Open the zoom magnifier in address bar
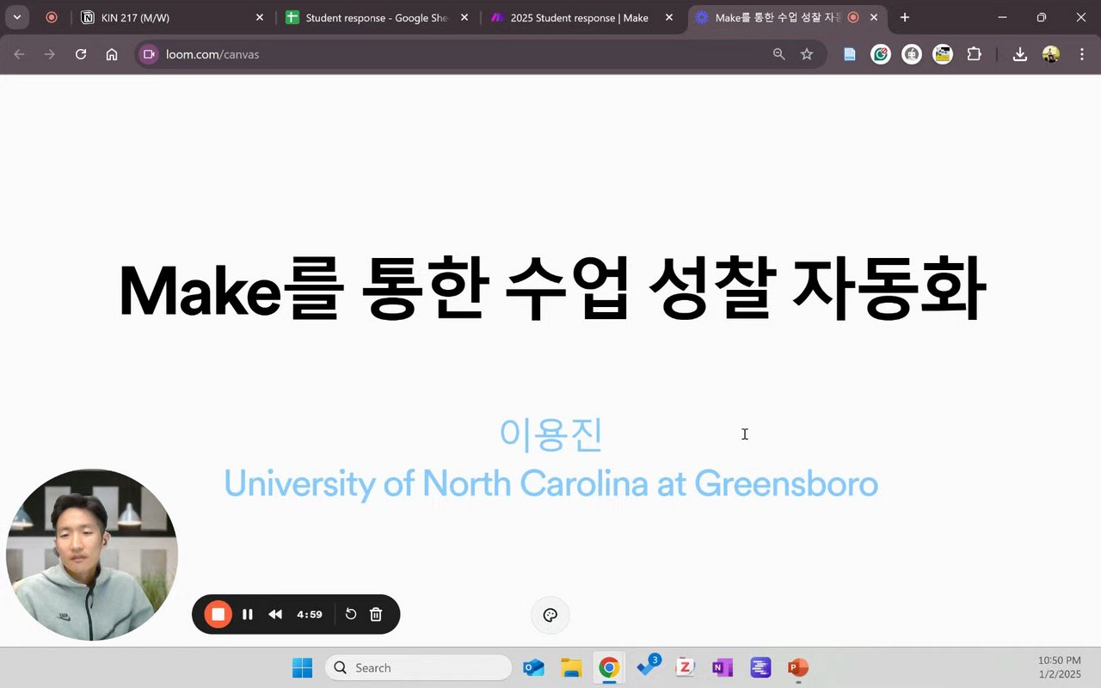Screen dimensions: 1101x688 [x=779, y=54]
